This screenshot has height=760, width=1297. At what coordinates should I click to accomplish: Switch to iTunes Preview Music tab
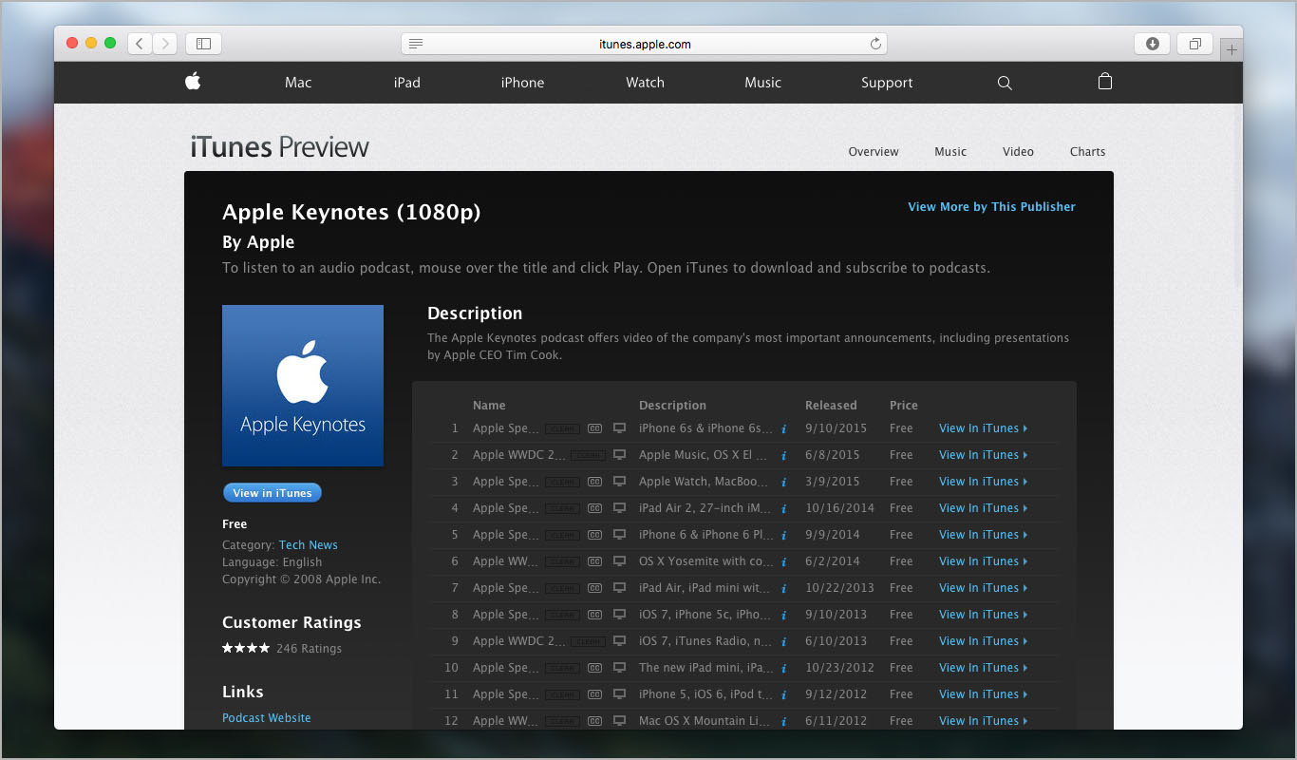[950, 151]
